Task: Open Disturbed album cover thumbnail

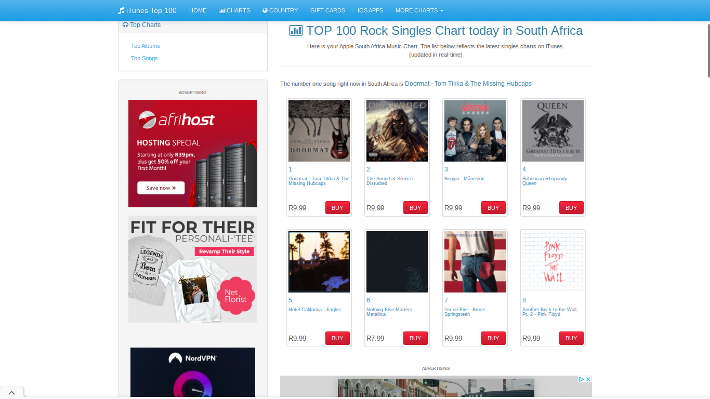Action: [x=397, y=131]
